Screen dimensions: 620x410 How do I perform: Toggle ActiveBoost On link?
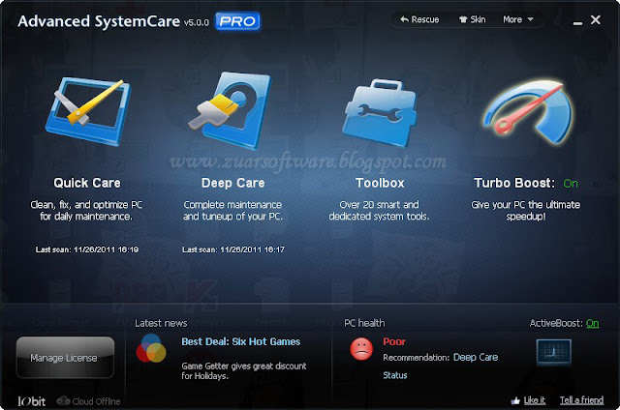pyautogui.click(x=592, y=323)
